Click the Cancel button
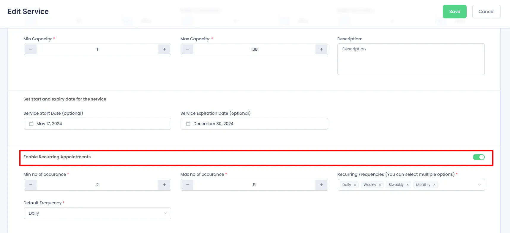Viewport: 510px width, 233px height. (x=486, y=12)
